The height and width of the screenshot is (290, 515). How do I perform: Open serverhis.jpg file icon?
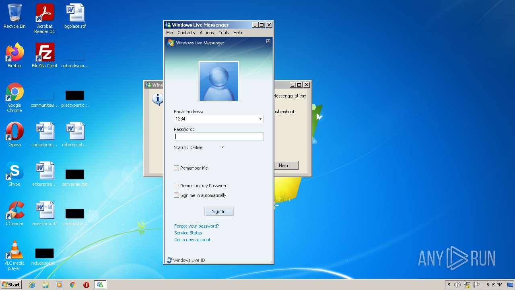75,177
